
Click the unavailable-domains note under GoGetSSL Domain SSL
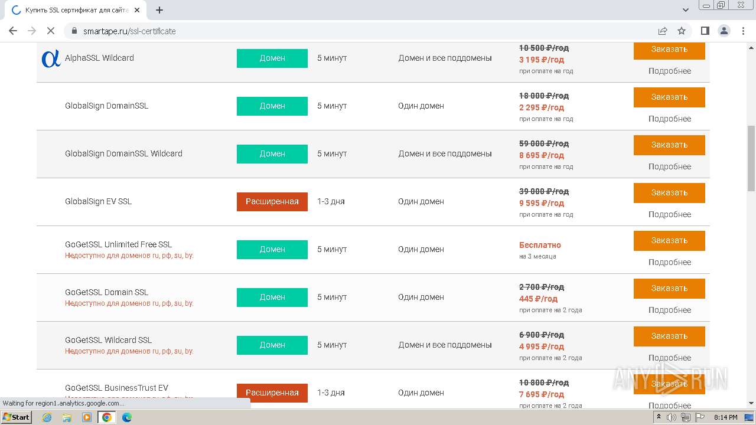[x=129, y=303]
